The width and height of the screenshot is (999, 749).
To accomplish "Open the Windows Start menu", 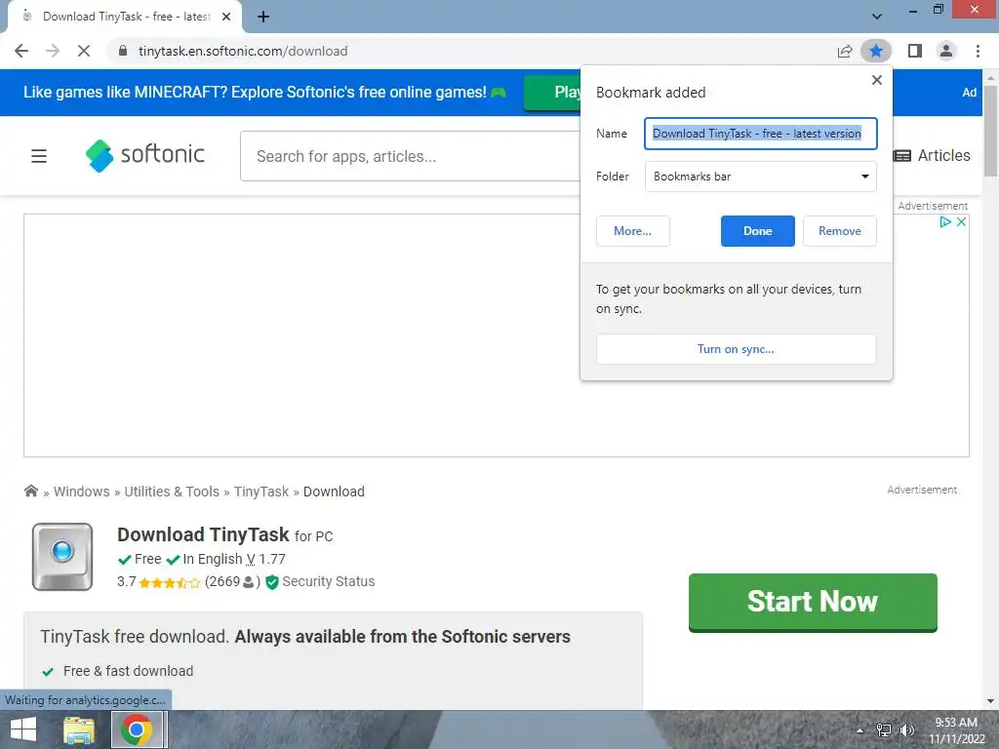I will (x=23, y=729).
